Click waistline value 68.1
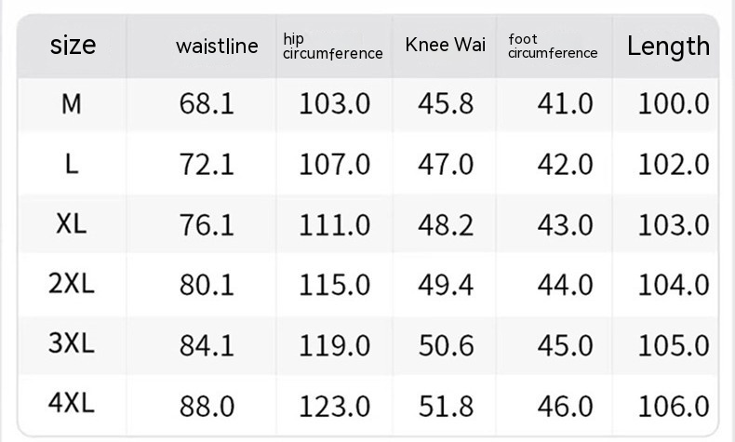Image resolution: width=735 pixels, height=442 pixels. (207, 103)
